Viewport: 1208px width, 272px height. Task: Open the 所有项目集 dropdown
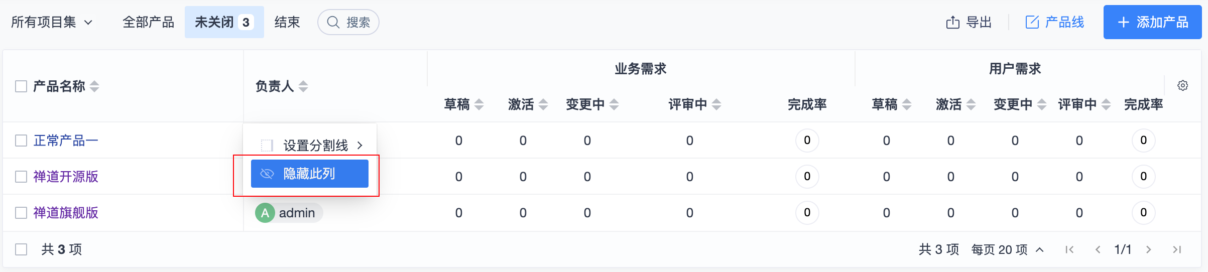click(52, 23)
